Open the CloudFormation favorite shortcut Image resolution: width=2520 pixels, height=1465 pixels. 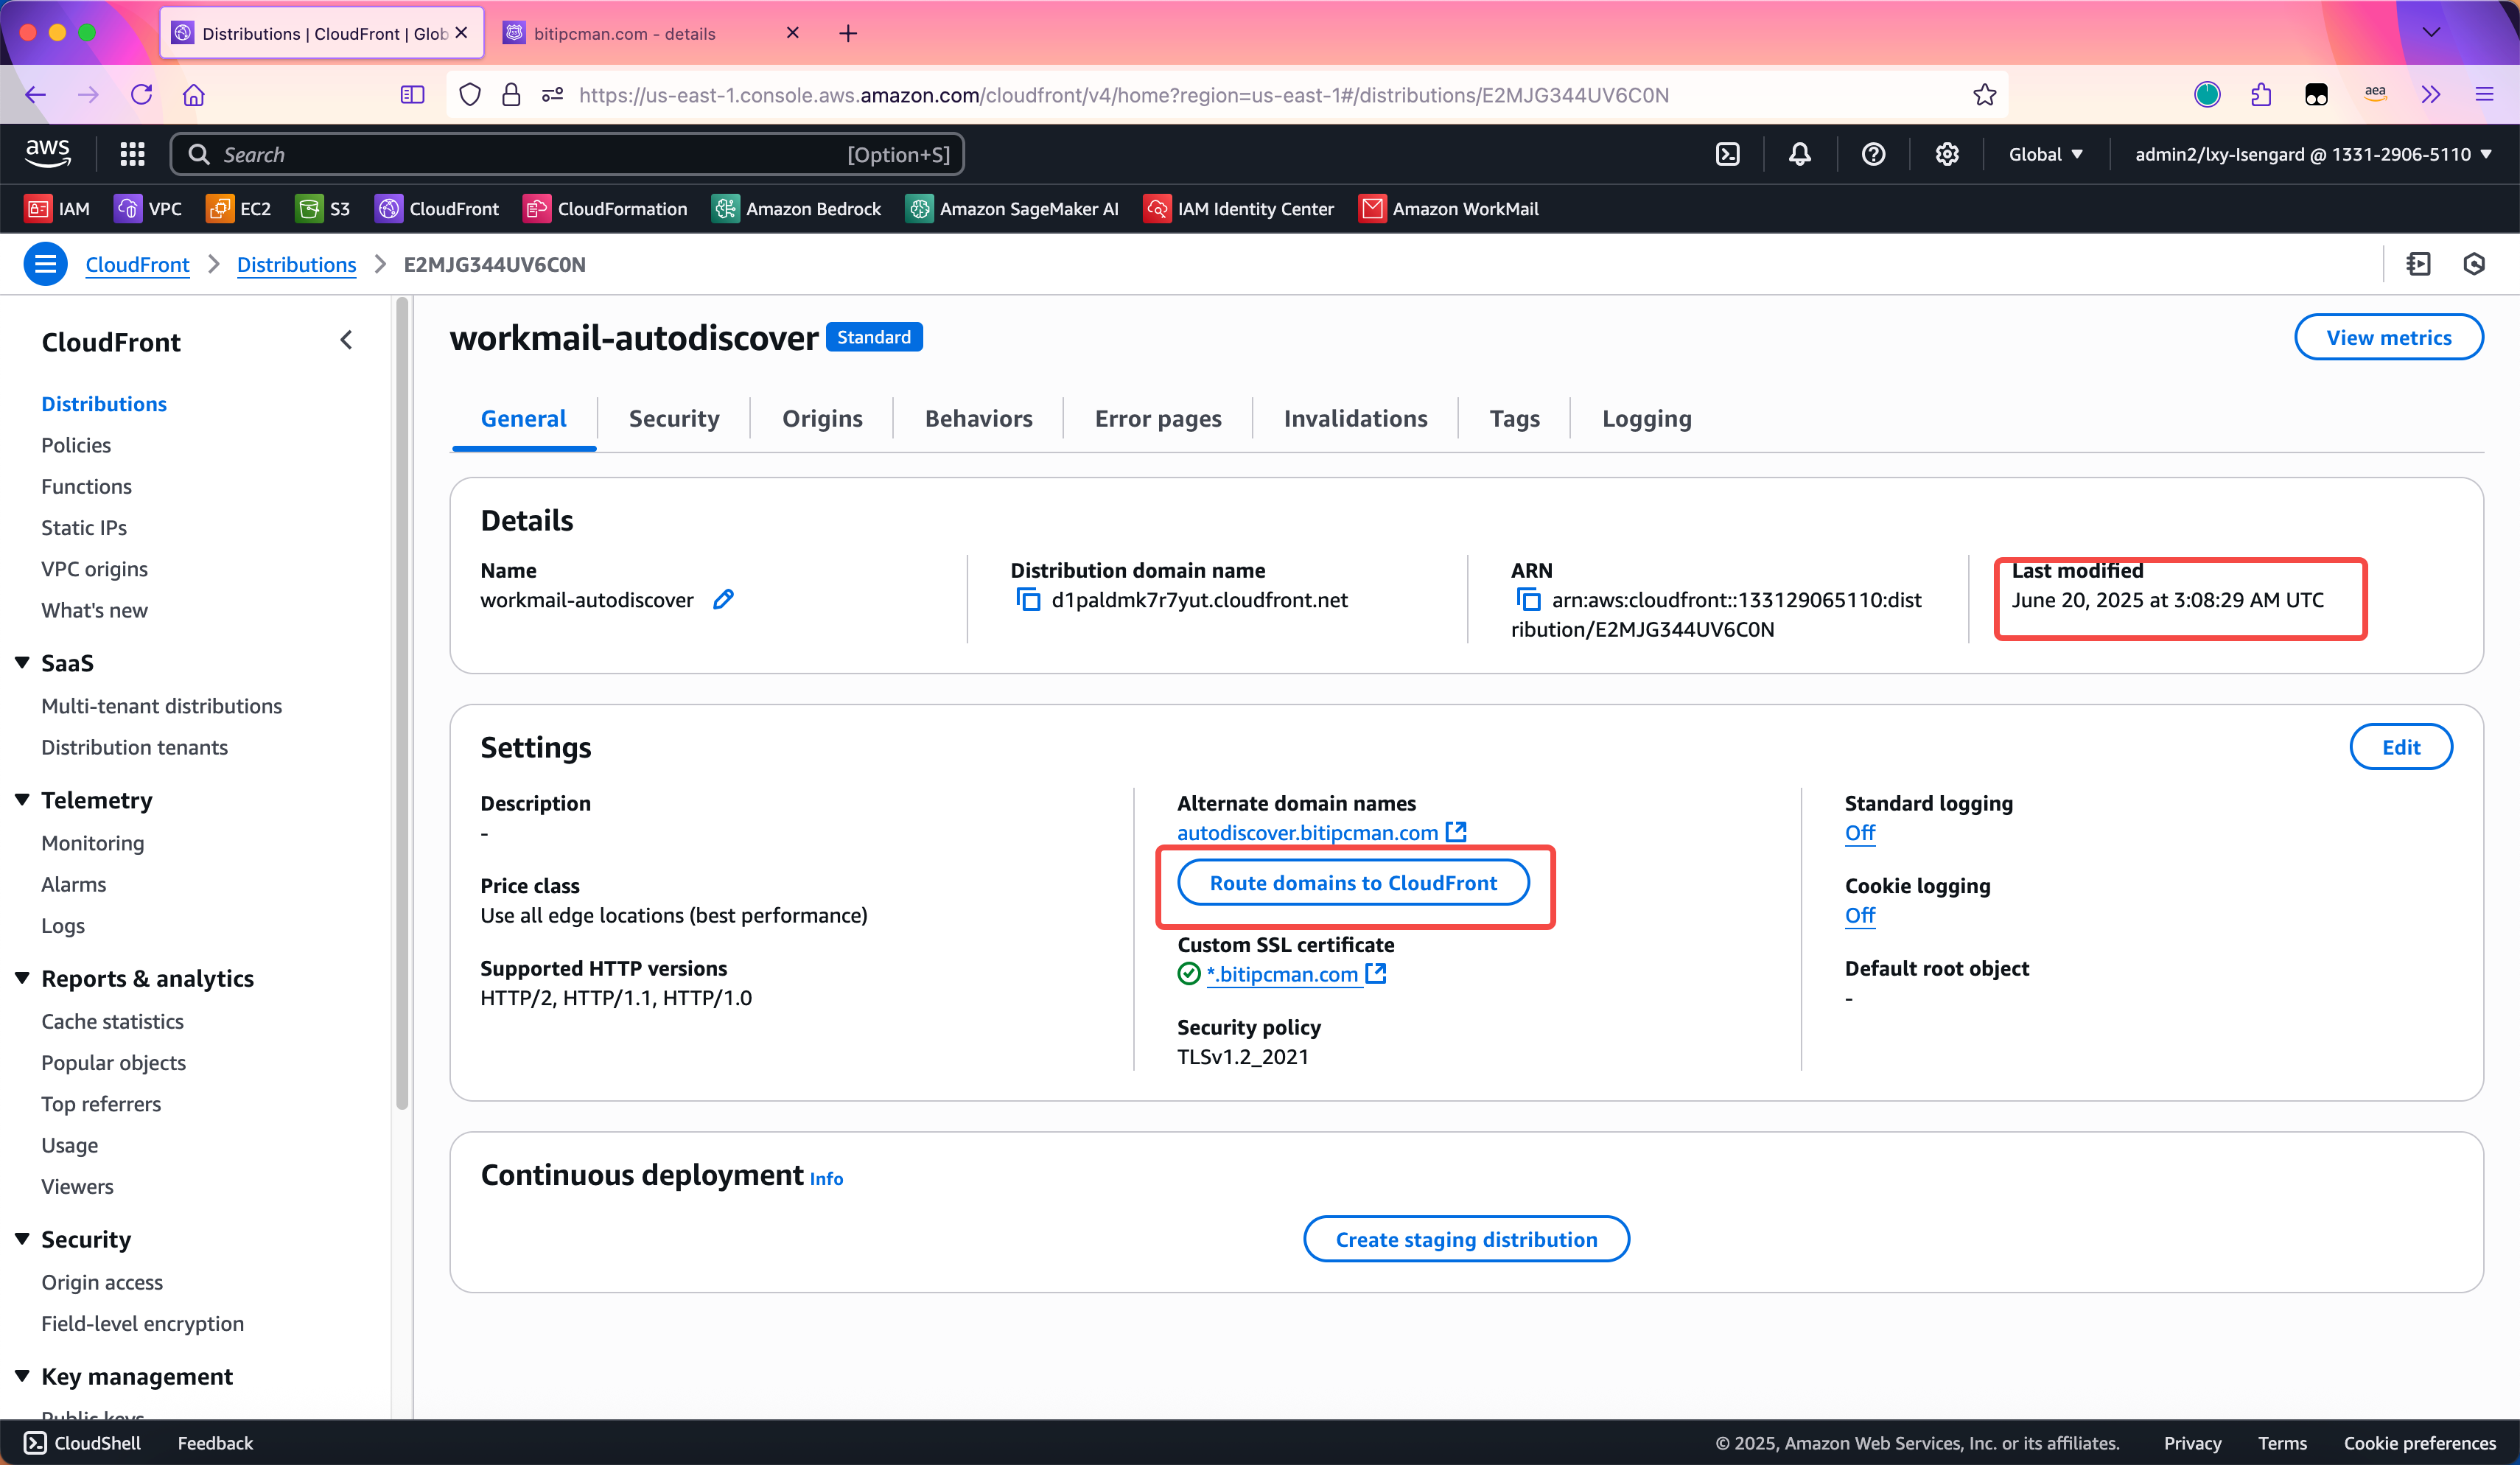coord(605,208)
